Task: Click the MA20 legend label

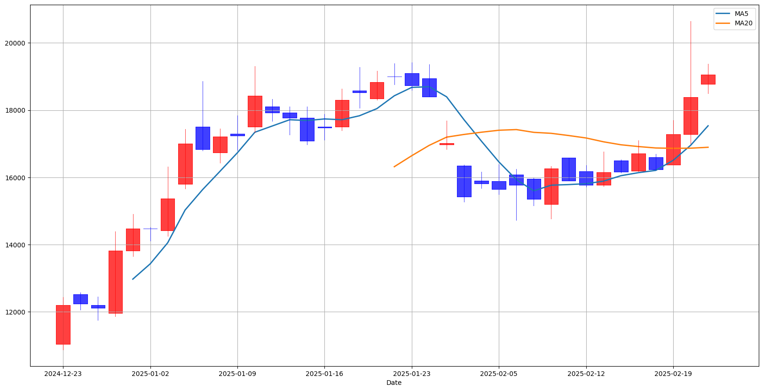Action: tap(743, 23)
